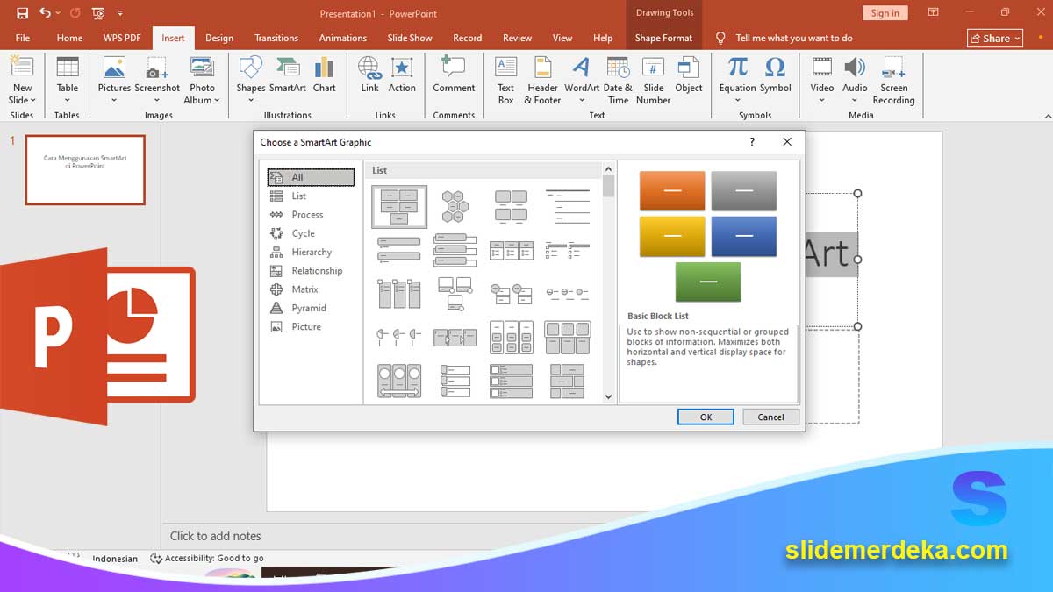The height and width of the screenshot is (592, 1053).
Task: Select the Cycle SmartArt category
Action: [x=311, y=233]
